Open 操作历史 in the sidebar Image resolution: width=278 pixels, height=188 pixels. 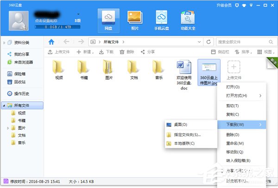(x=22, y=94)
